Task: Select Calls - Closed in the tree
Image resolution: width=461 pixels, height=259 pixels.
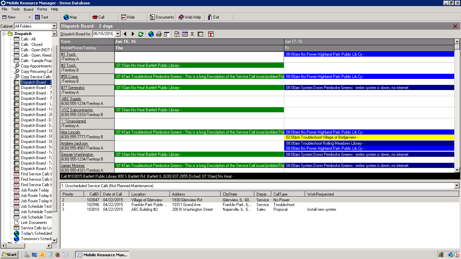Action: tap(32, 45)
